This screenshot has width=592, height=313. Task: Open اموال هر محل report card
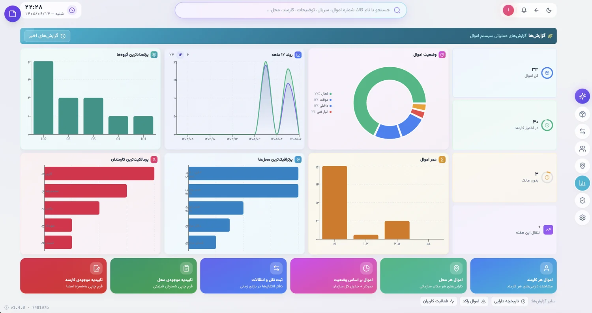[x=423, y=276]
